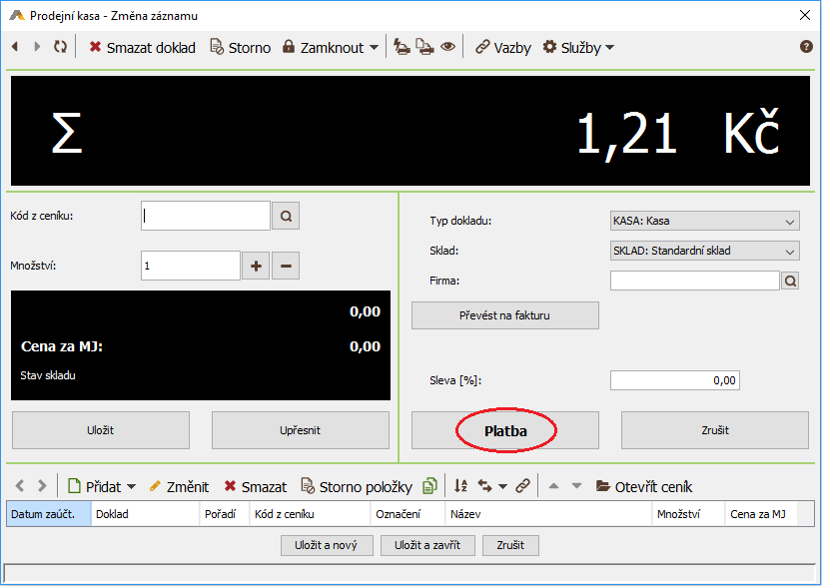Image resolution: width=822 pixels, height=586 pixels.
Task: Decrease quantity with the minus button
Action: [x=286, y=266]
